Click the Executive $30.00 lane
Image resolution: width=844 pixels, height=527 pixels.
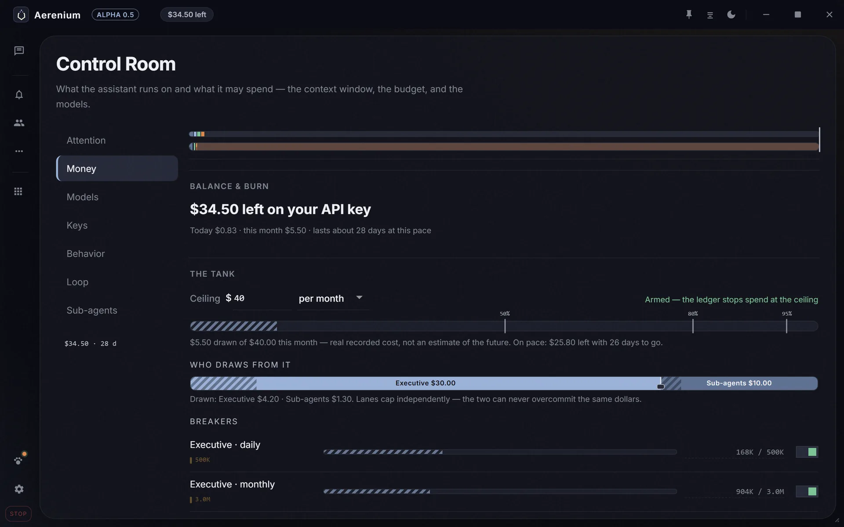425,383
